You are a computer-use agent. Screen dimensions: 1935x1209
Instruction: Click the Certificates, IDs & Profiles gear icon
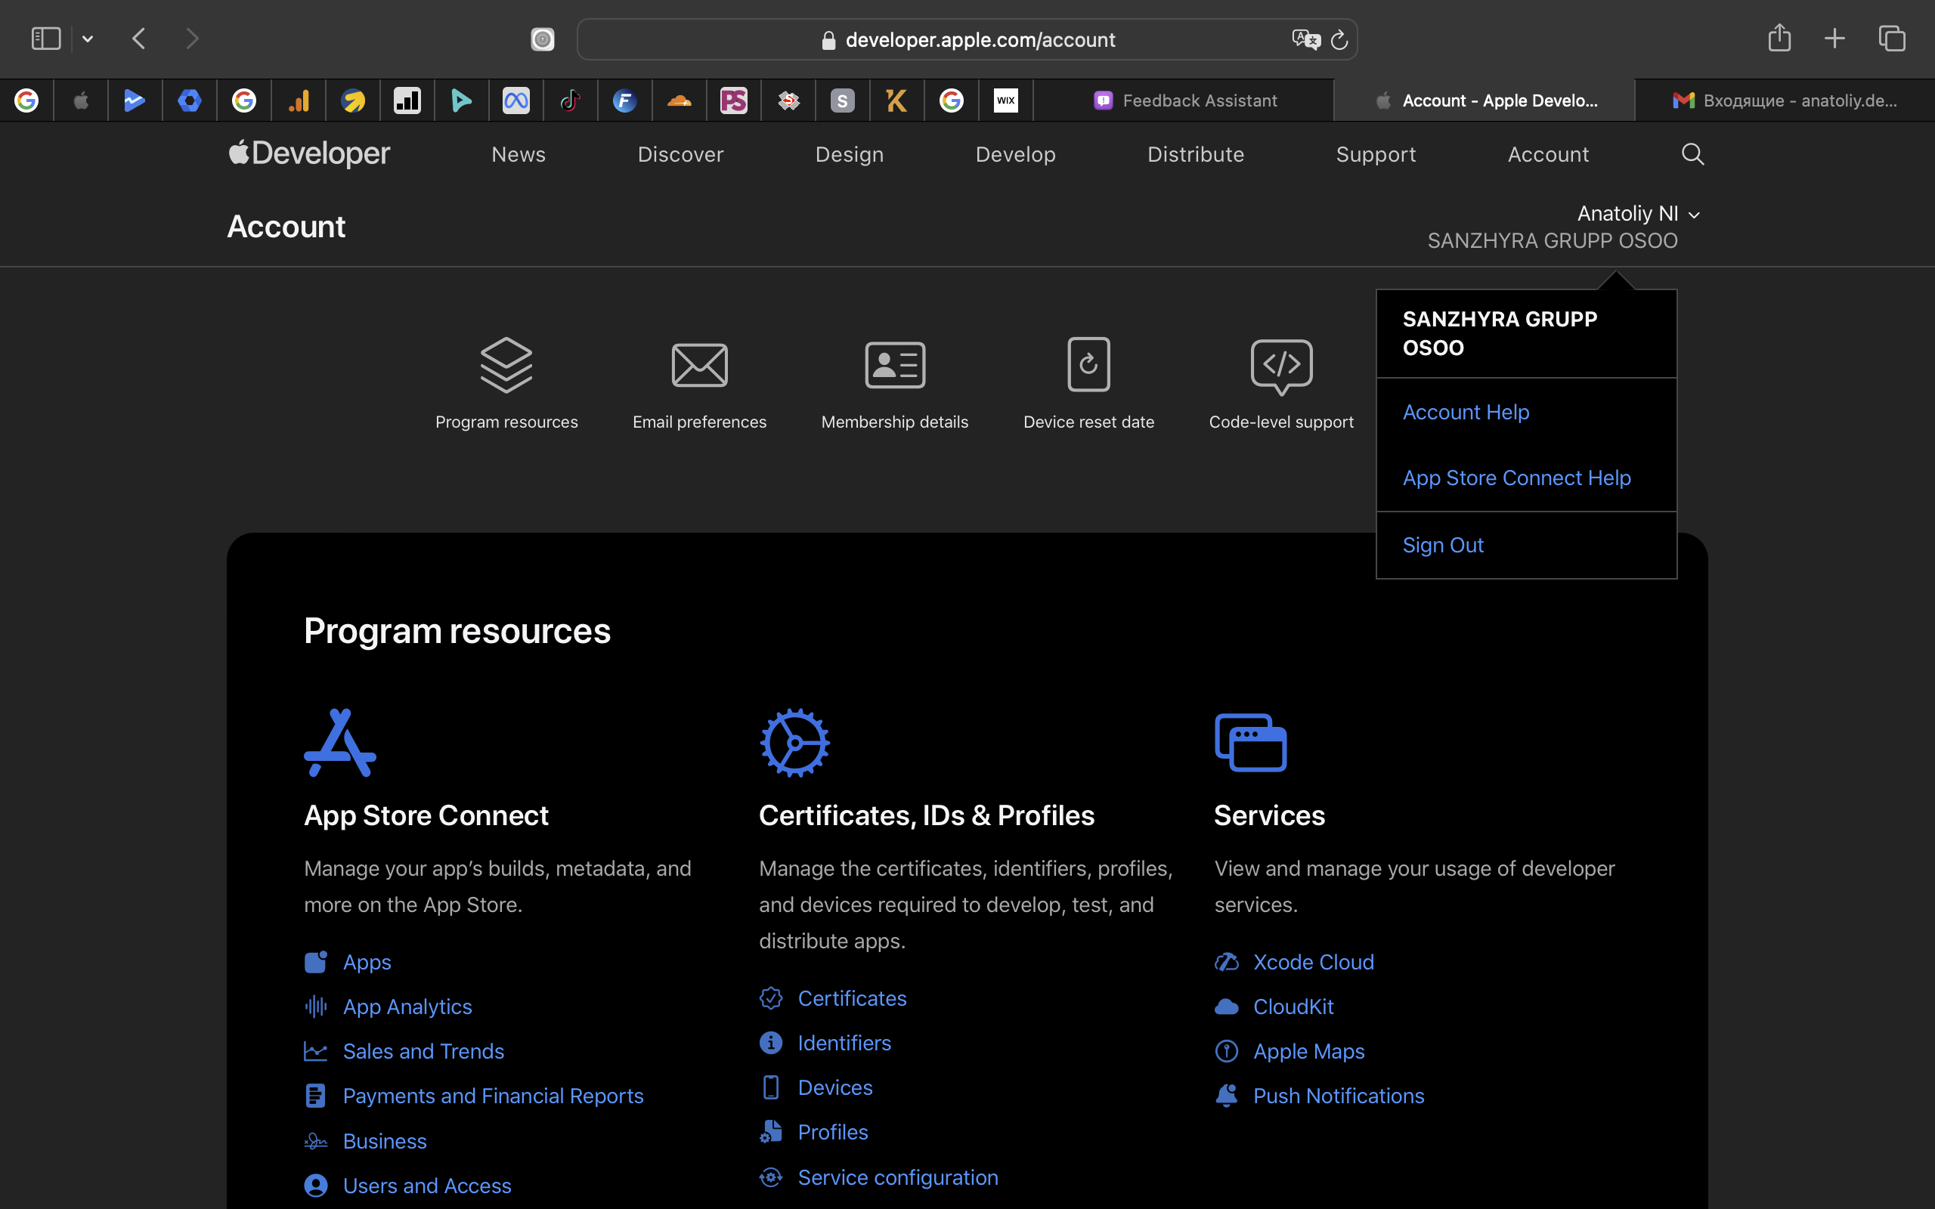(794, 742)
